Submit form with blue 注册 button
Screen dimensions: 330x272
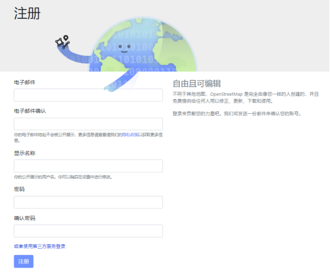pyautogui.click(x=23, y=262)
